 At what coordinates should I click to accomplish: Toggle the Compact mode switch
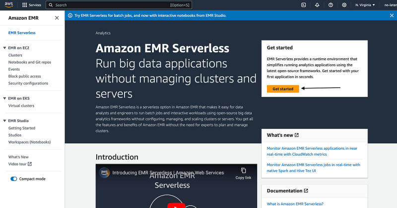point(14,179)
